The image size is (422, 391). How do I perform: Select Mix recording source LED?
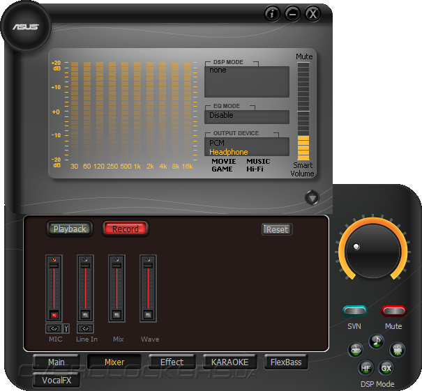tap(116, 259)
